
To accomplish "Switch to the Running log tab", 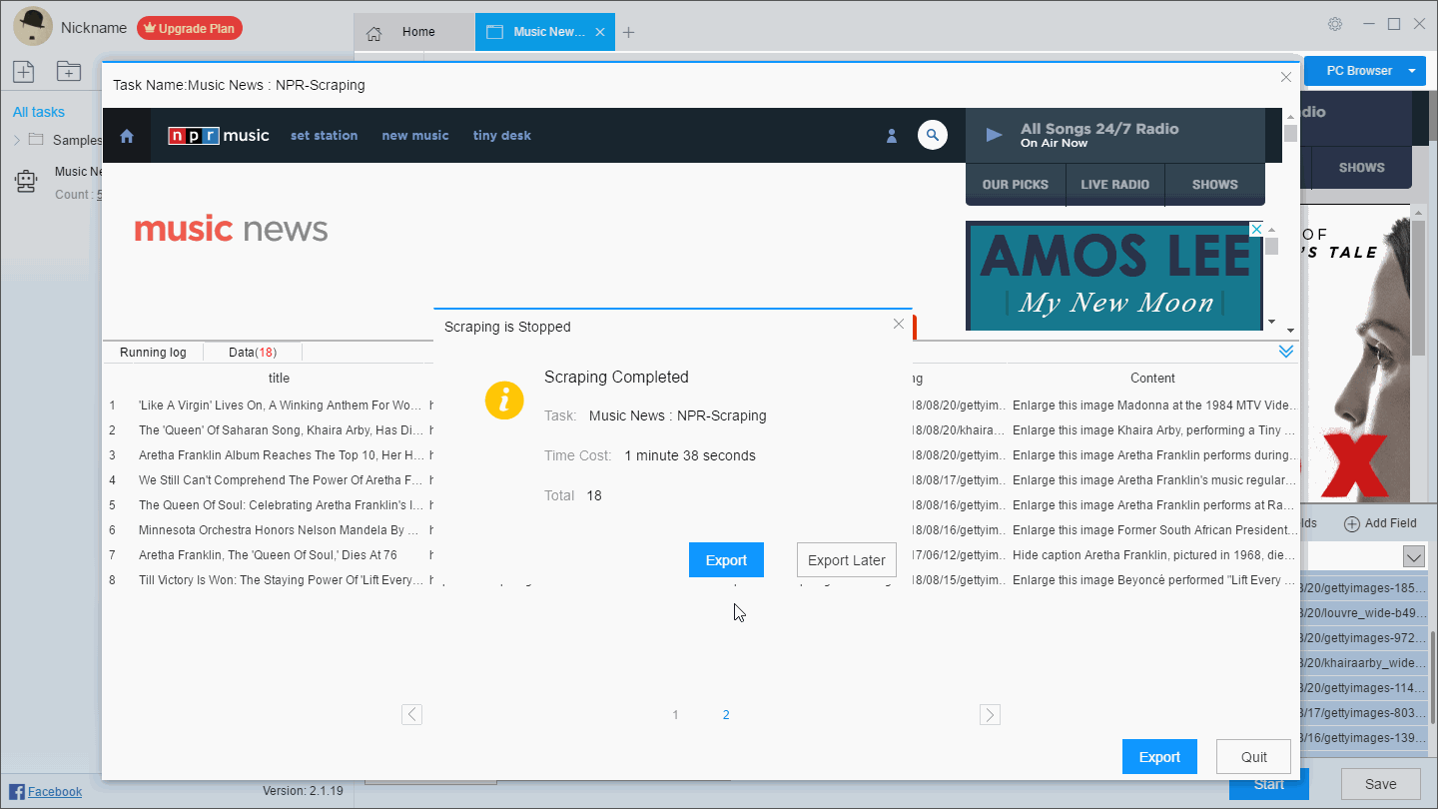I will pyautogui.click(x=153, y=353).
